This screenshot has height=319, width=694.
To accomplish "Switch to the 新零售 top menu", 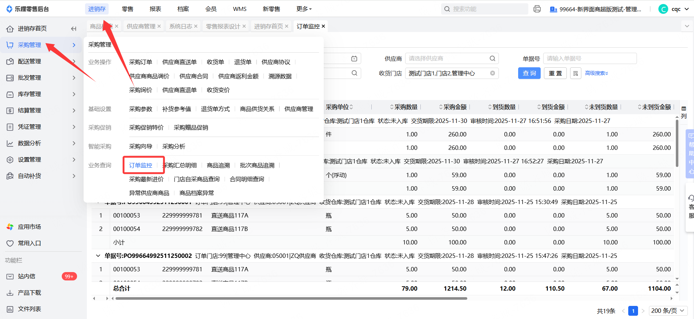I will 271,9.
